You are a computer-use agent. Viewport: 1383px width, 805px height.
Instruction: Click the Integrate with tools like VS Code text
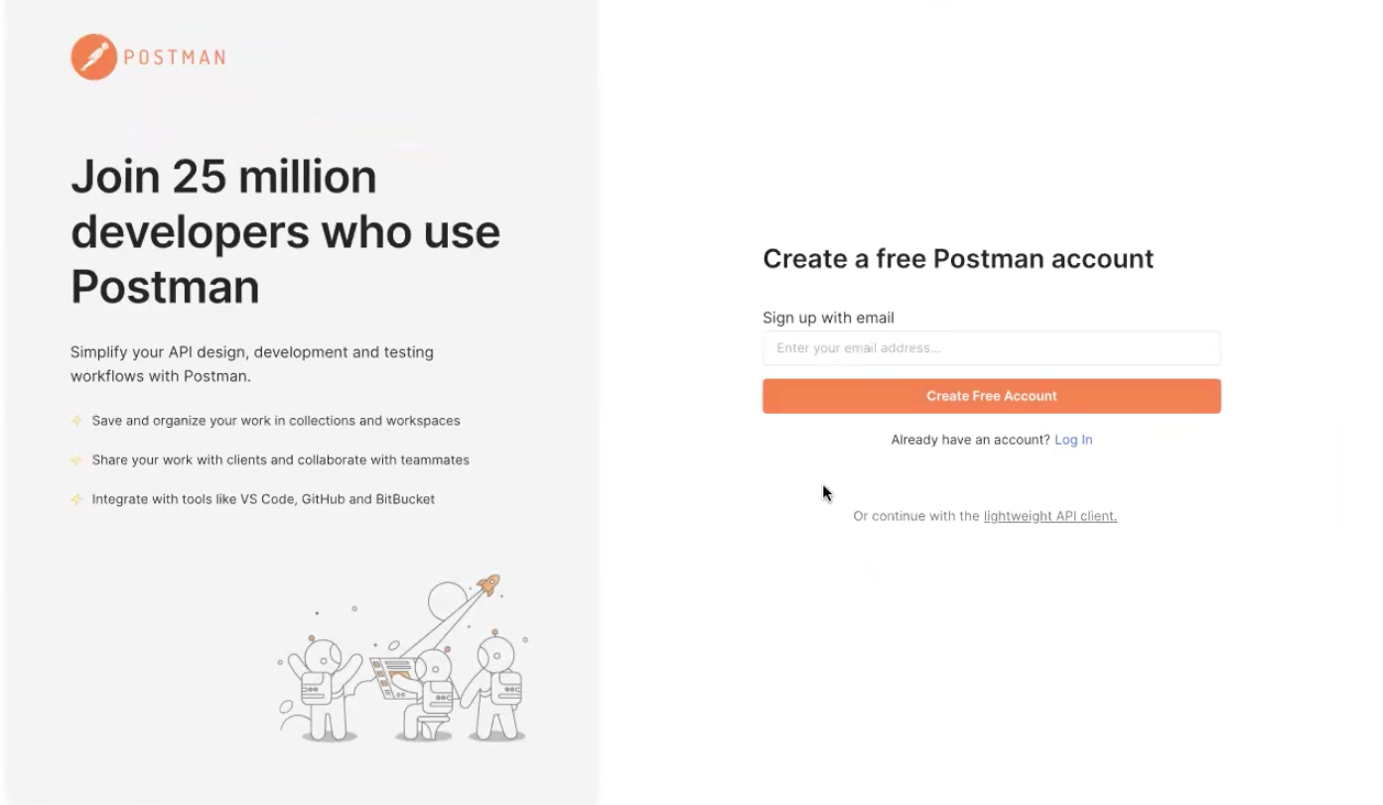(263, 499)
